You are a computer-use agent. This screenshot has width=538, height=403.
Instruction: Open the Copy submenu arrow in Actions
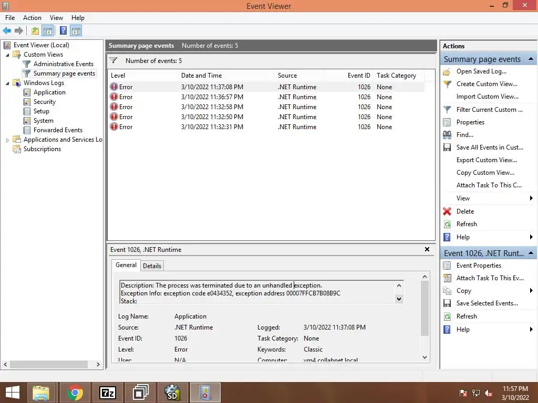click(x=531, y=291)
